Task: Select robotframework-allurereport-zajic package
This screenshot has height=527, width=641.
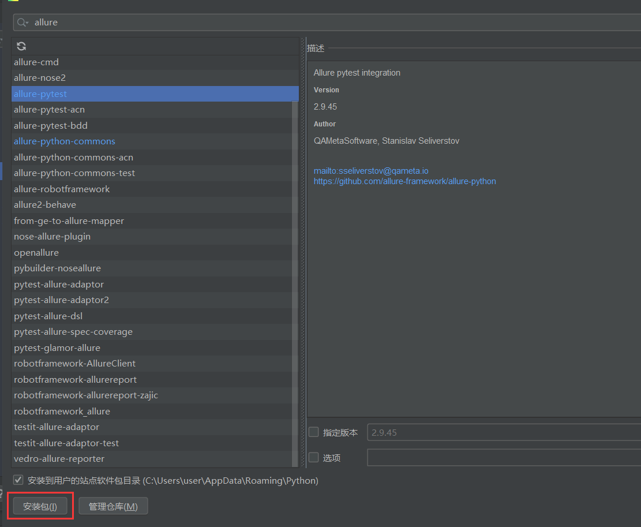Action: click(152, 395)
